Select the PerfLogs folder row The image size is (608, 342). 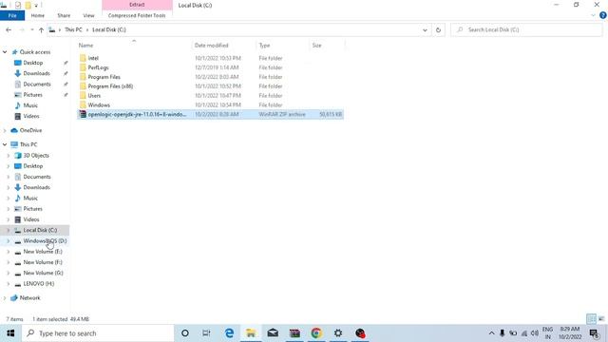click(98, 67)
